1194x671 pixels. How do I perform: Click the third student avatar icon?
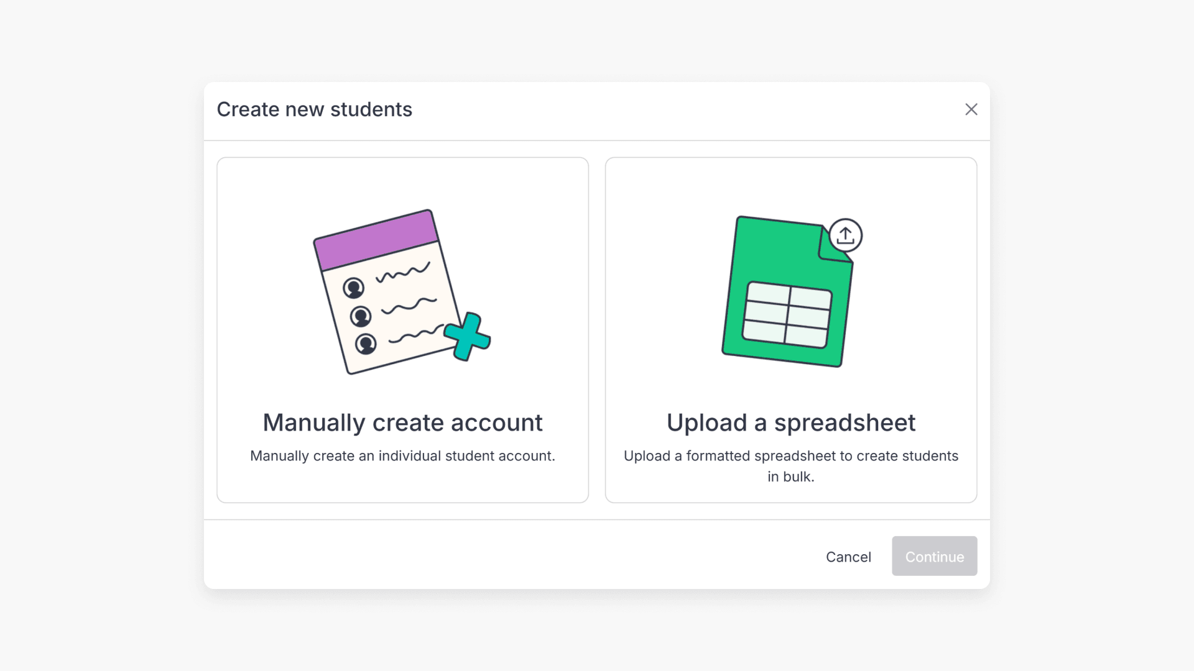click(366, 344)
